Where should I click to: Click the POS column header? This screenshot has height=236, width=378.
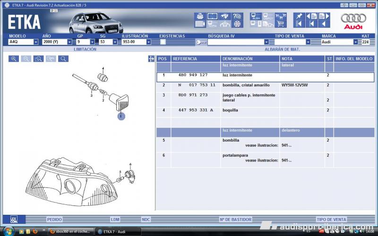163,59
